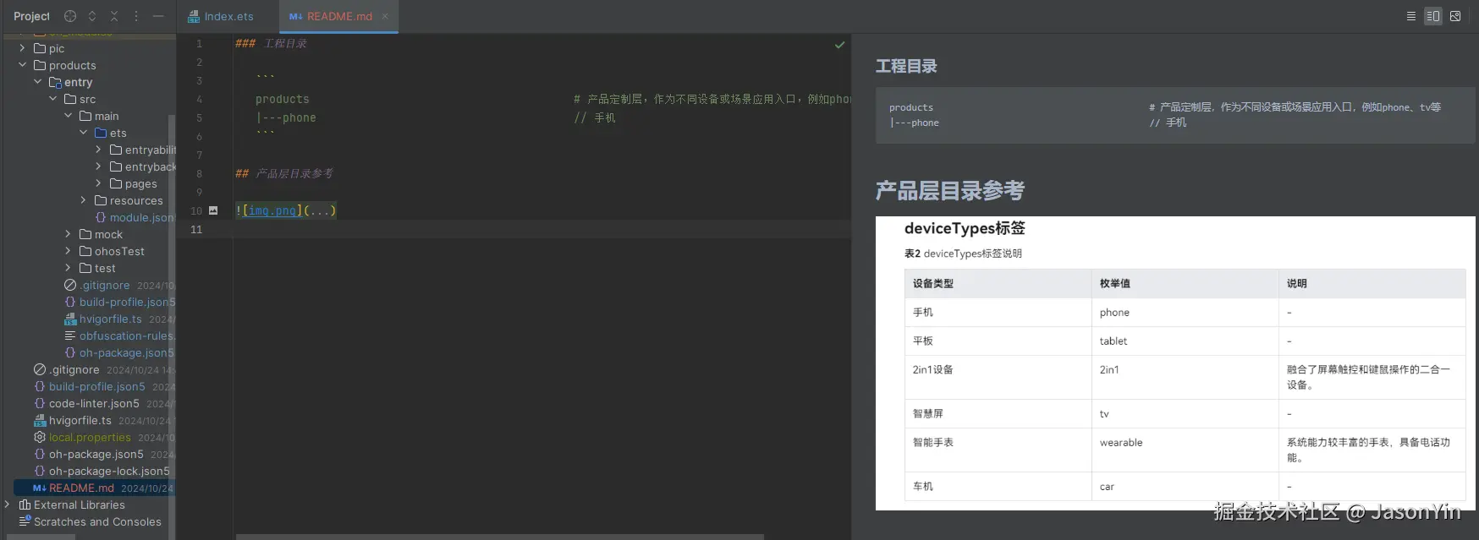1479x540 pixels.
Task: Collapse the products folder
Action: [x=22, y=65]
